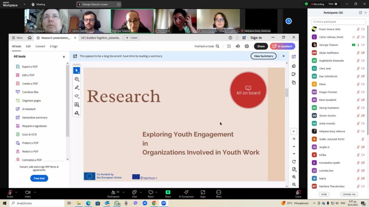Click the Leave meeting icon
This screenshot has height=207, width=369.
(x=298, y=193)
